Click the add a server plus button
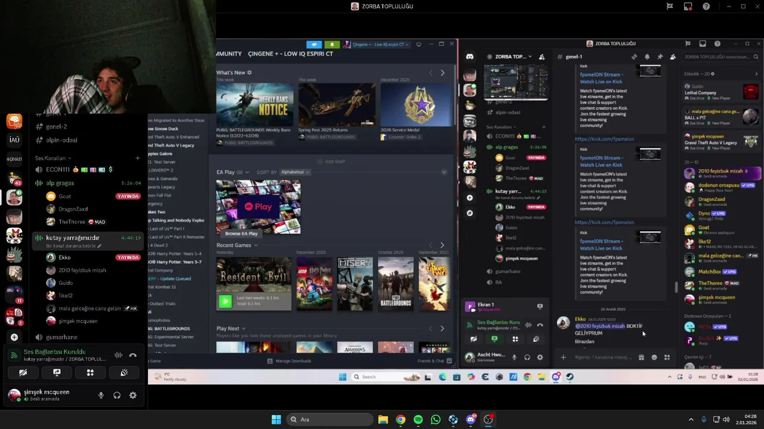Screen dimensions: 764x429 point(14,337)
